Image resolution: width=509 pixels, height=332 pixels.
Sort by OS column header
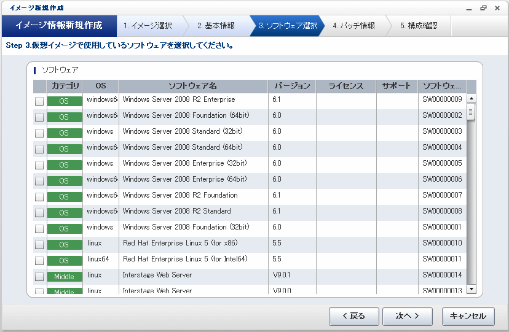pyautogui.click(x=101, y=86)
